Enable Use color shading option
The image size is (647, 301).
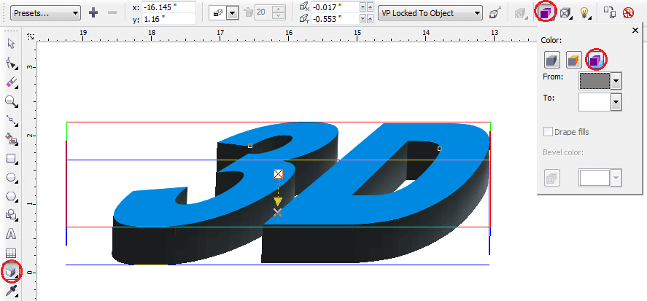(x=596, y=60)
